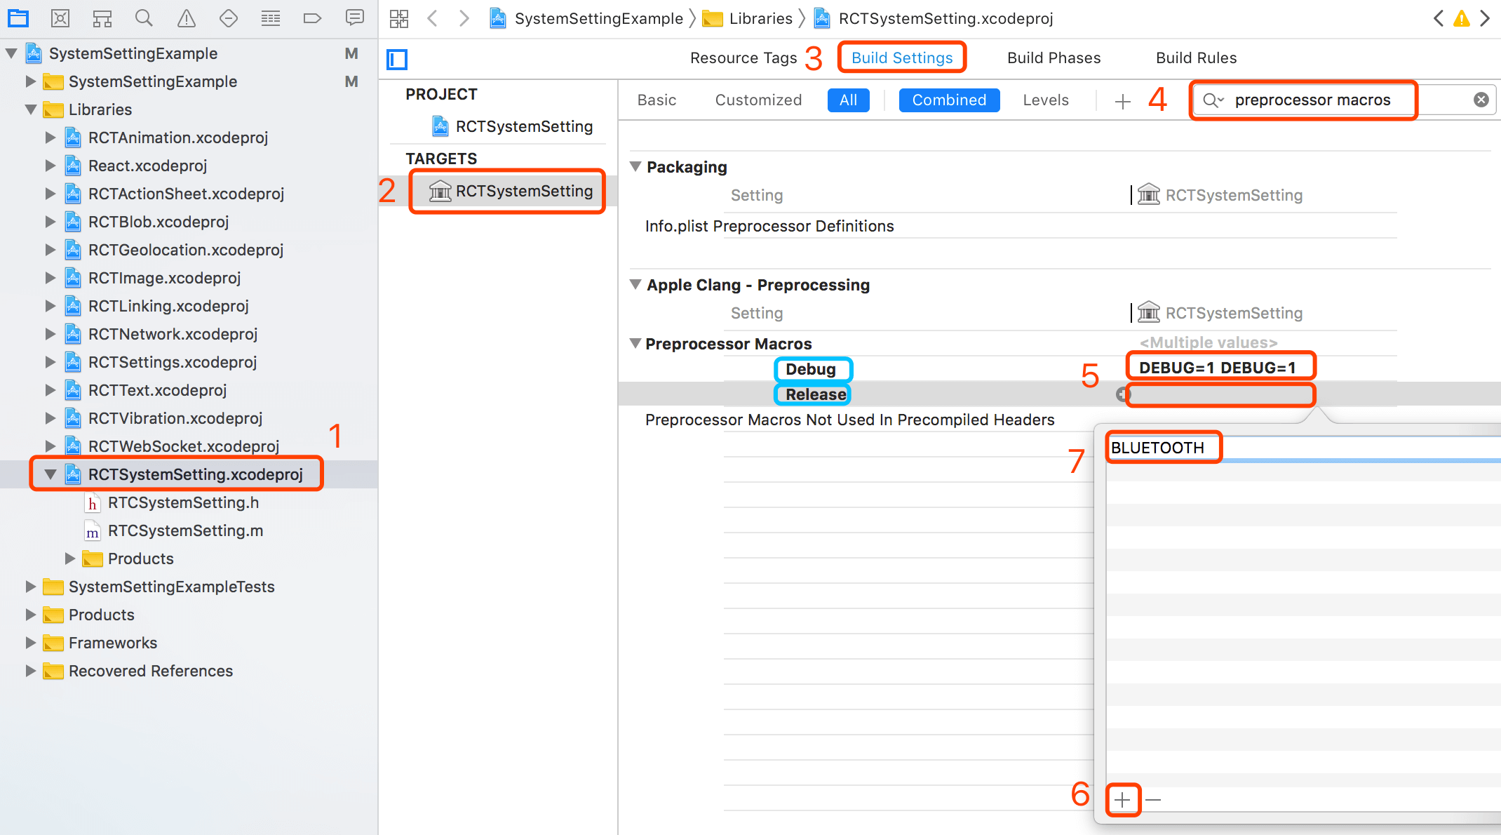This screenshot has height=835, width=1501.
Task: Add a new macro value in popover
Action: click(x=1123, y=800)
